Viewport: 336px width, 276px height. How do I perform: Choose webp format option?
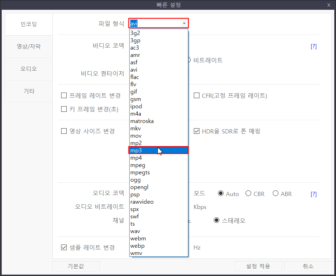pyautogui.click(x=159, y=246)
